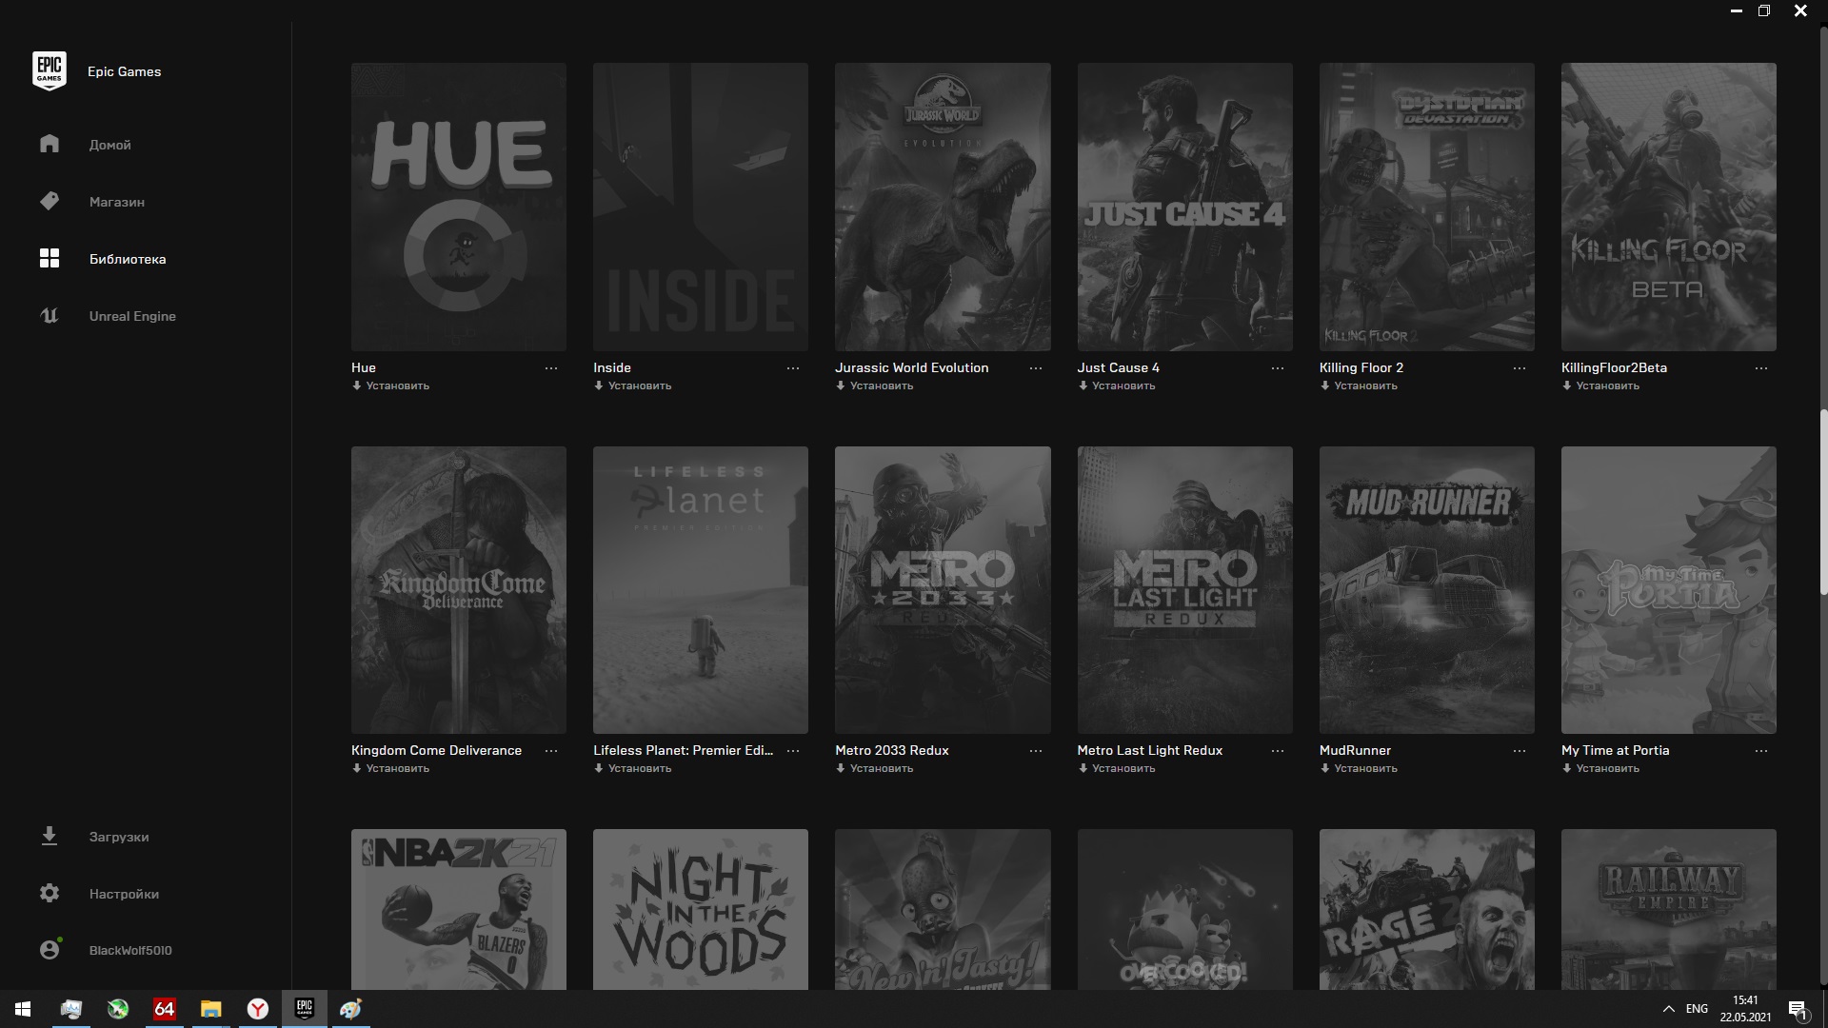Open the Jurassic World Evolution cover
The height and width of the screenshot is (1028, 1828).
pos(943,207)
